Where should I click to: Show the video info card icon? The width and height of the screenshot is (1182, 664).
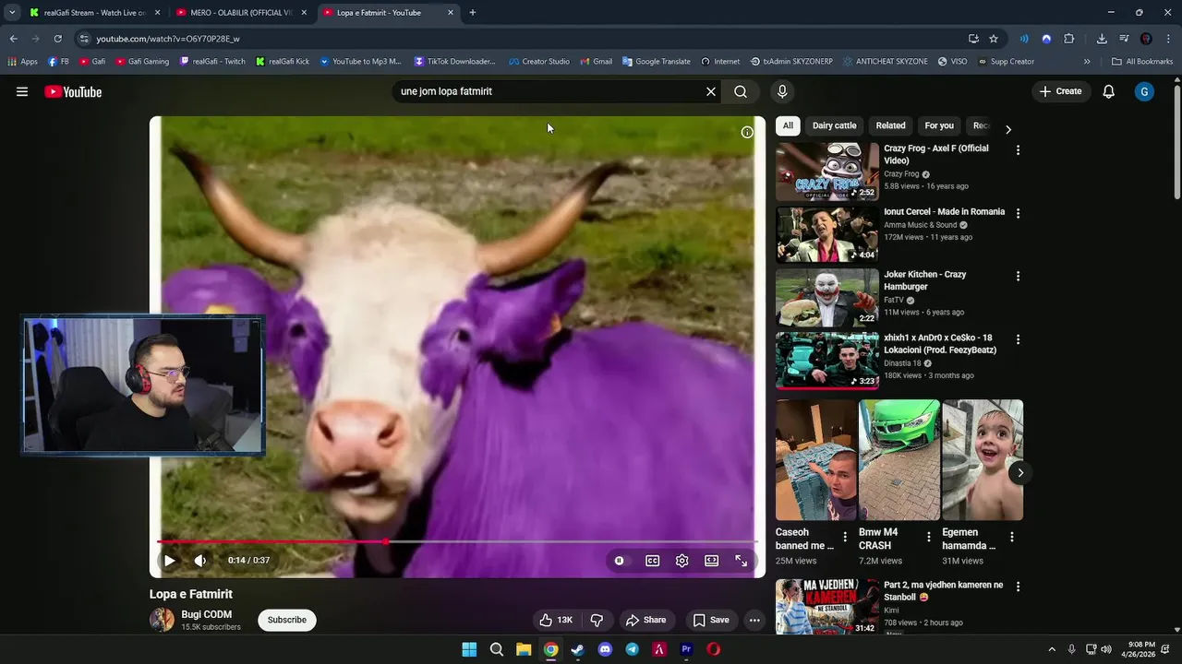[747, 132]
